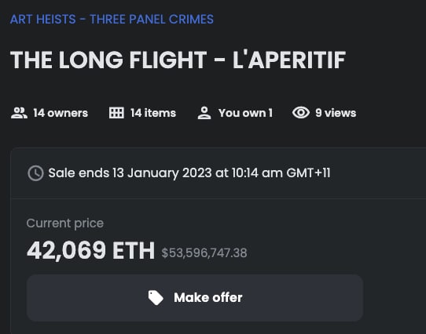Click the eye views icon
Screen dimensions: 426x334
pyautogui.click(x=301, y=112)
